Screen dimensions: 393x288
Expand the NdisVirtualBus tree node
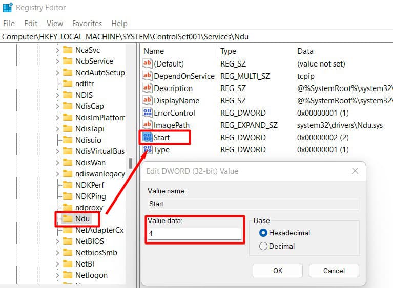pyautogui.click(x=57, y=151)
